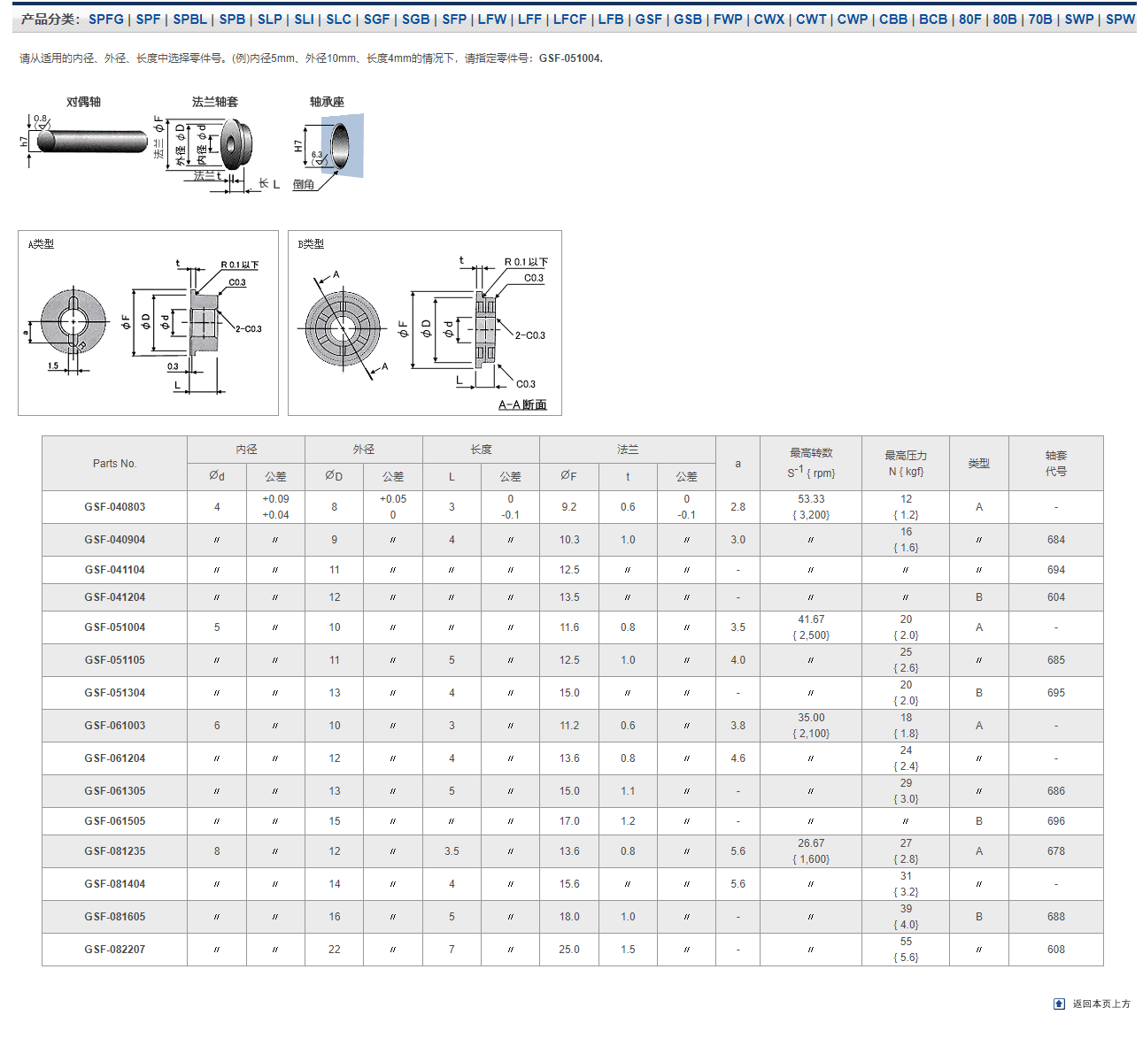Select part number GSF-082207
1143x1054 pixels.
pyautogui.click(x=115, y=950)
